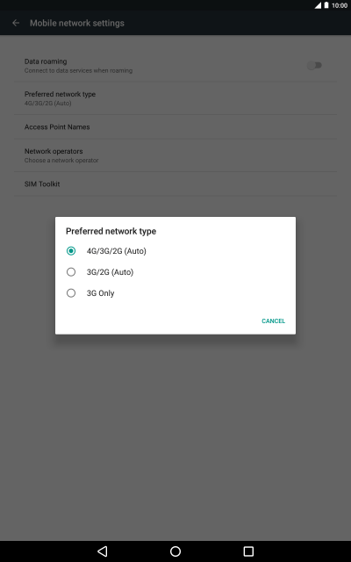Tap the Data roaming label row

175,66
